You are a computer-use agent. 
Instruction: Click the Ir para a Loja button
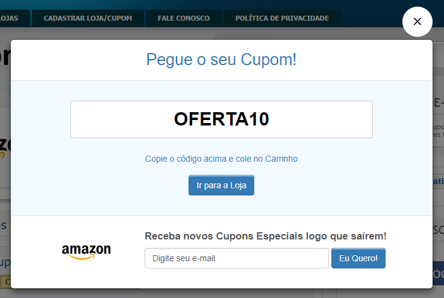(x=222, y=185)
